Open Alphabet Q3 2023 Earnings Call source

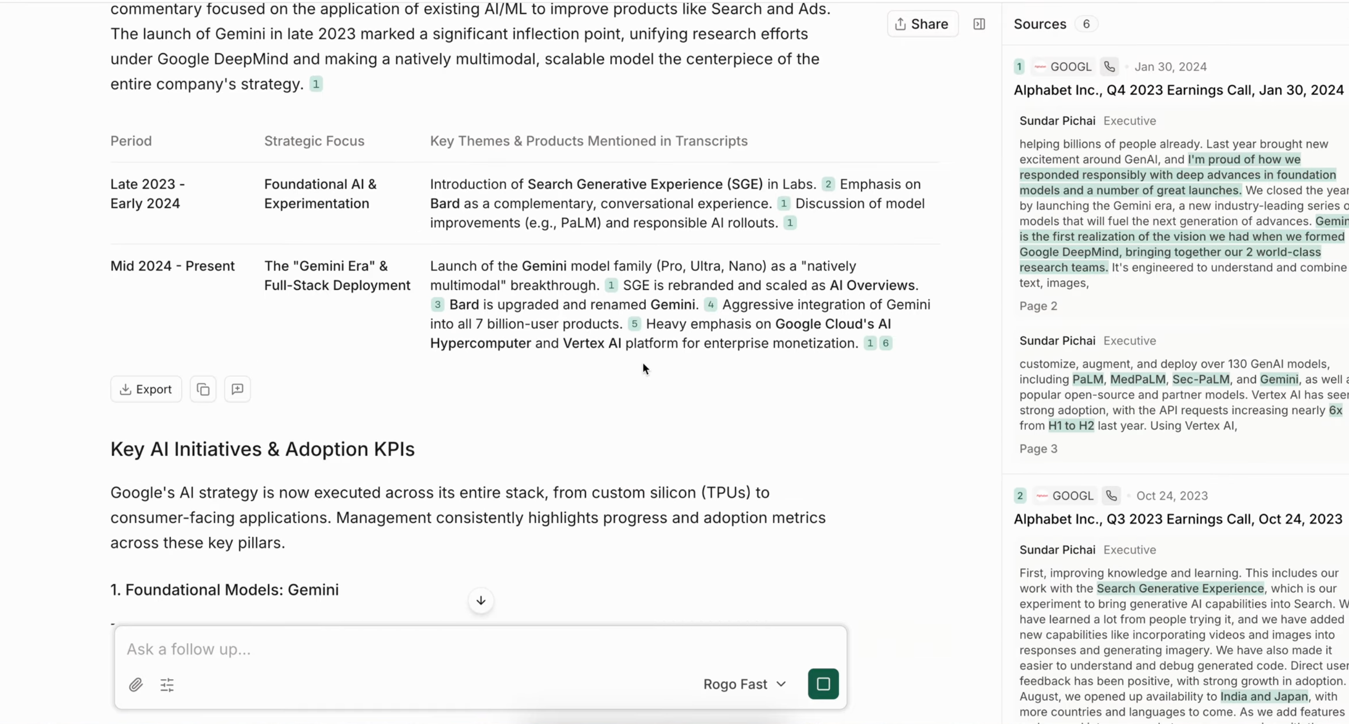(x=1178, y=519)
